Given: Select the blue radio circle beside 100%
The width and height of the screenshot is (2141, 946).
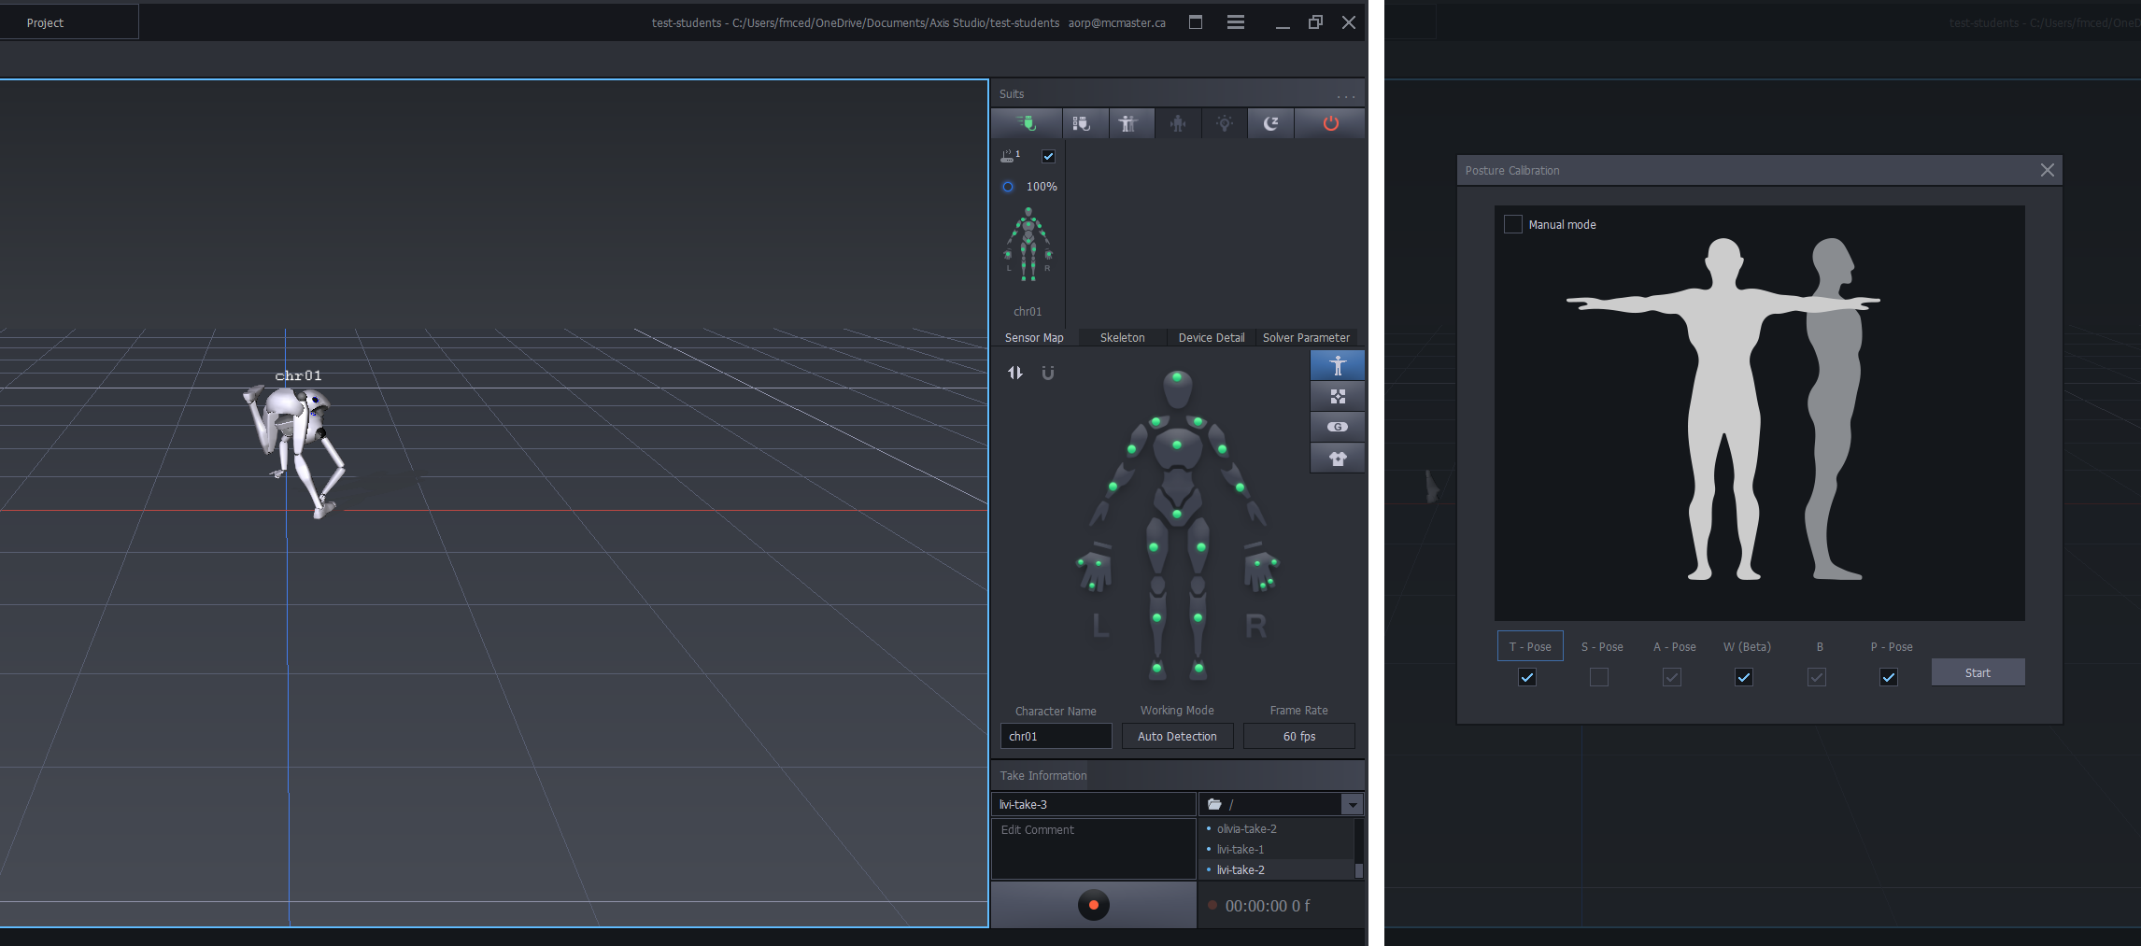Looking at the screenshot, I should tap(1008, 187).
